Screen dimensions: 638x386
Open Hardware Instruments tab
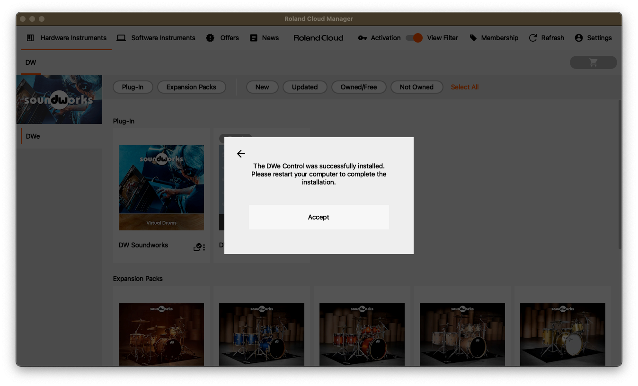(x=66, y=38)
